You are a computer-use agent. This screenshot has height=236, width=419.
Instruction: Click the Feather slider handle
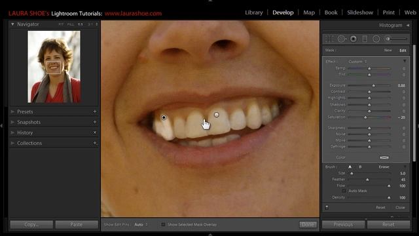(x=367, y=180)
